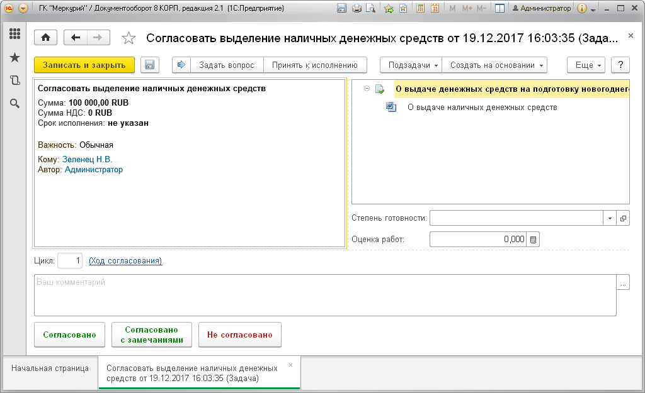Open calculator for Оценка работ field
This screenshot has width=645, height=393.
coord(533,240)
